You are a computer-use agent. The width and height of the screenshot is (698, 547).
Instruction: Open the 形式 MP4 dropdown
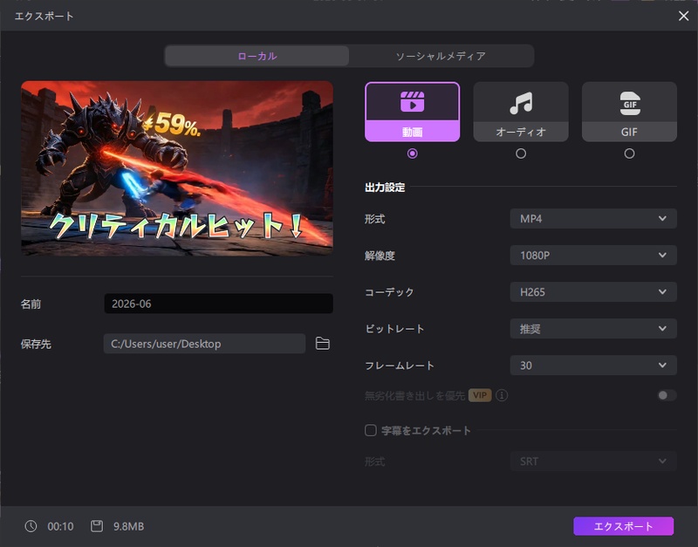click(593, 218)
